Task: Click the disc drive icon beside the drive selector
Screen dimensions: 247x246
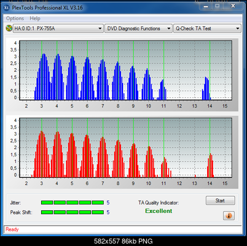Action: (9, 28)
